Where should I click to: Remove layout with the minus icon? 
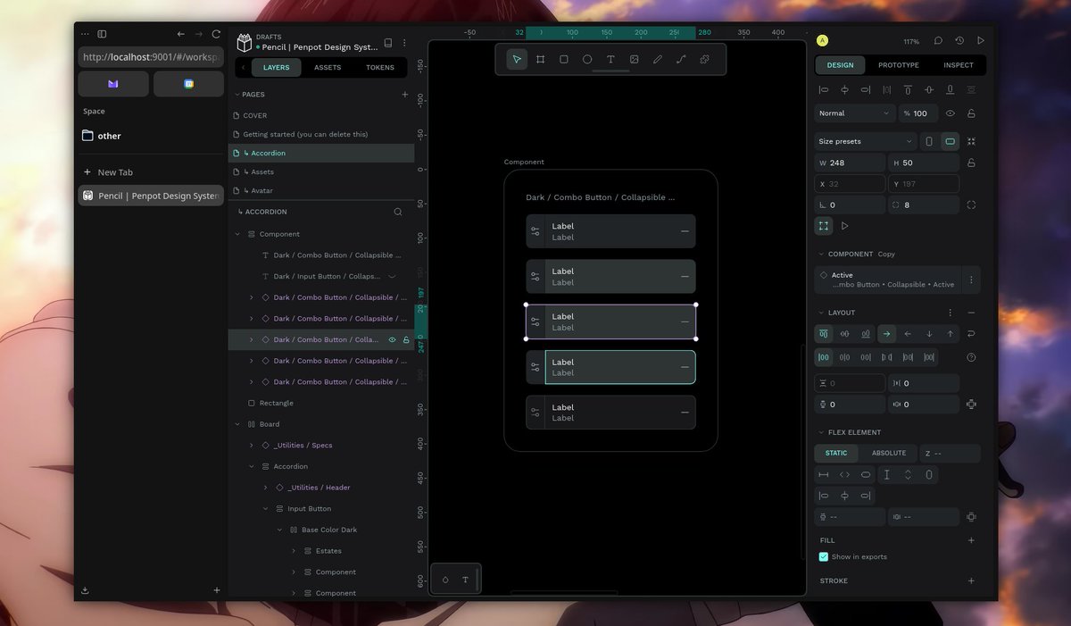[971, 313]
